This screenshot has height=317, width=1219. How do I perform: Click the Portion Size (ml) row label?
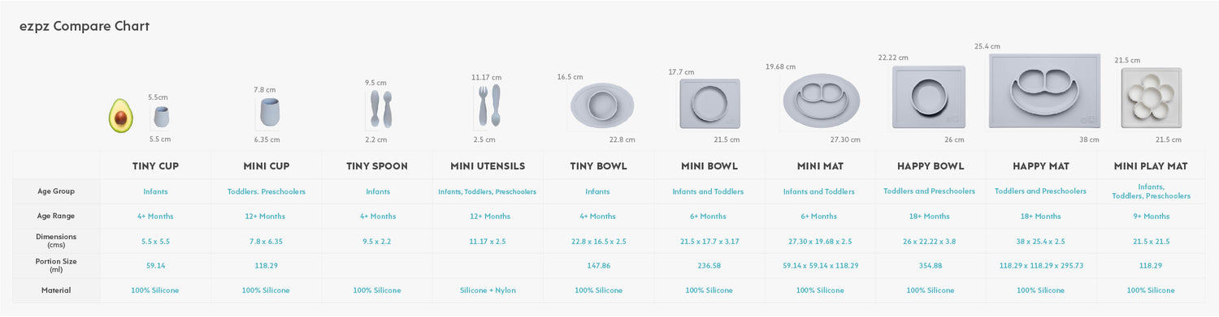(56, 265)
